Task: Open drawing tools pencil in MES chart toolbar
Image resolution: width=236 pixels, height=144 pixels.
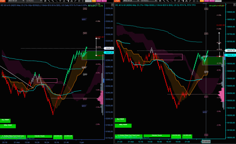Action: click(49, 1)
